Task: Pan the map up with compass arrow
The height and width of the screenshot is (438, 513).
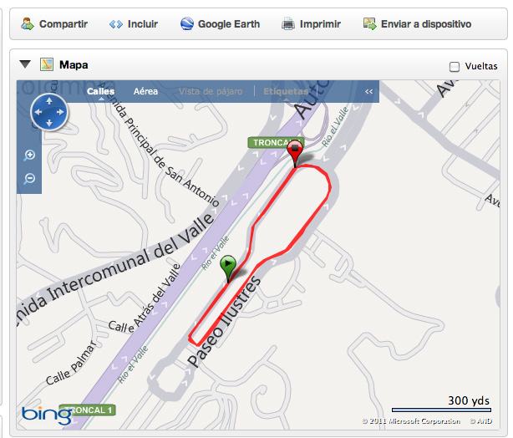Action: click(49, 101)
